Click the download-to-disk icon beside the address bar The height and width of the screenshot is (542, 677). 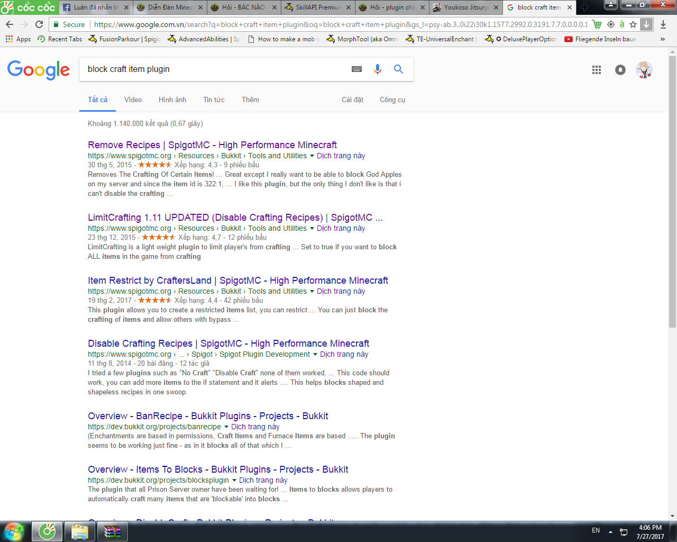pyautogui.click(x=663, y=24)
